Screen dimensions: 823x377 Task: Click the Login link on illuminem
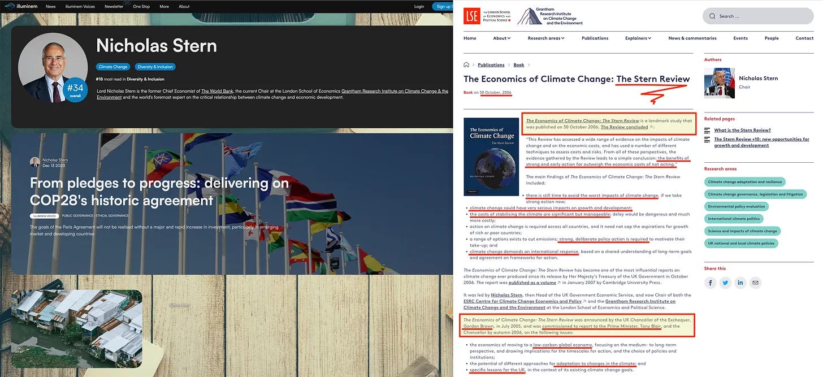click(x=419, y=7)
